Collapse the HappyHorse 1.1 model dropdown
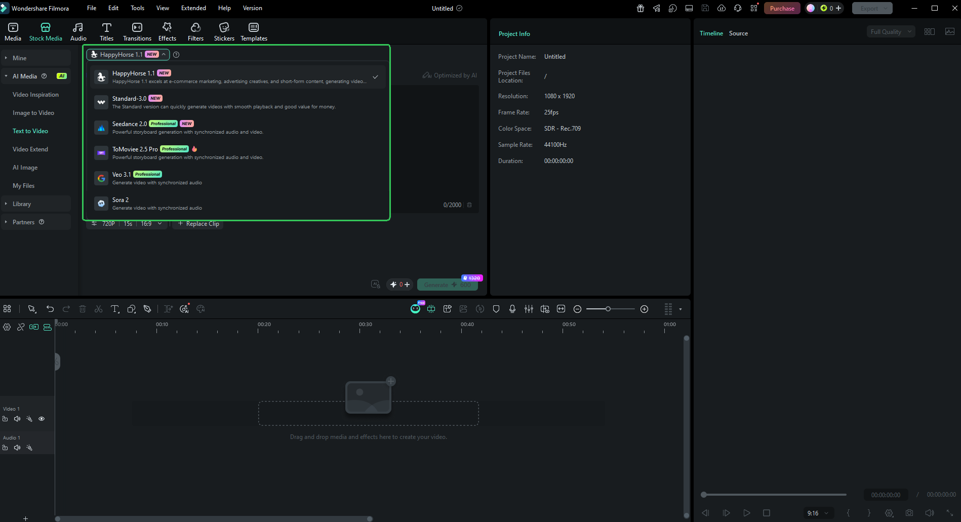The image size is (961, 522). [x=128, y=55]
